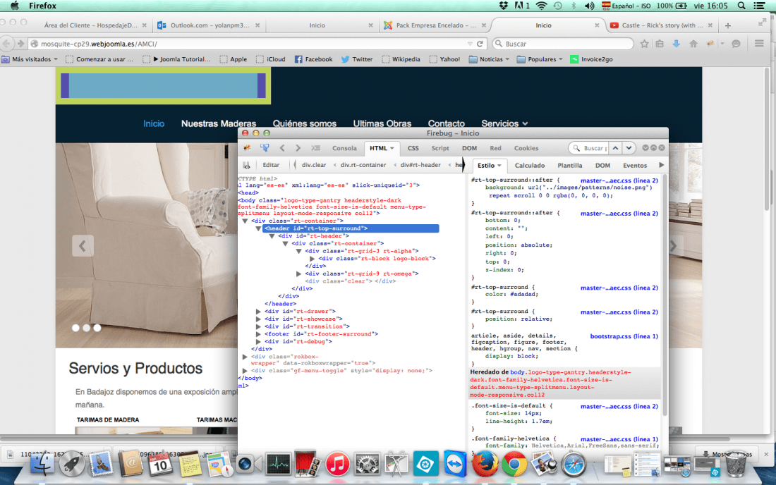Screen dimensions: 776x485
Task: Open Google Chrome from the Dock
Action: (514, 465)
